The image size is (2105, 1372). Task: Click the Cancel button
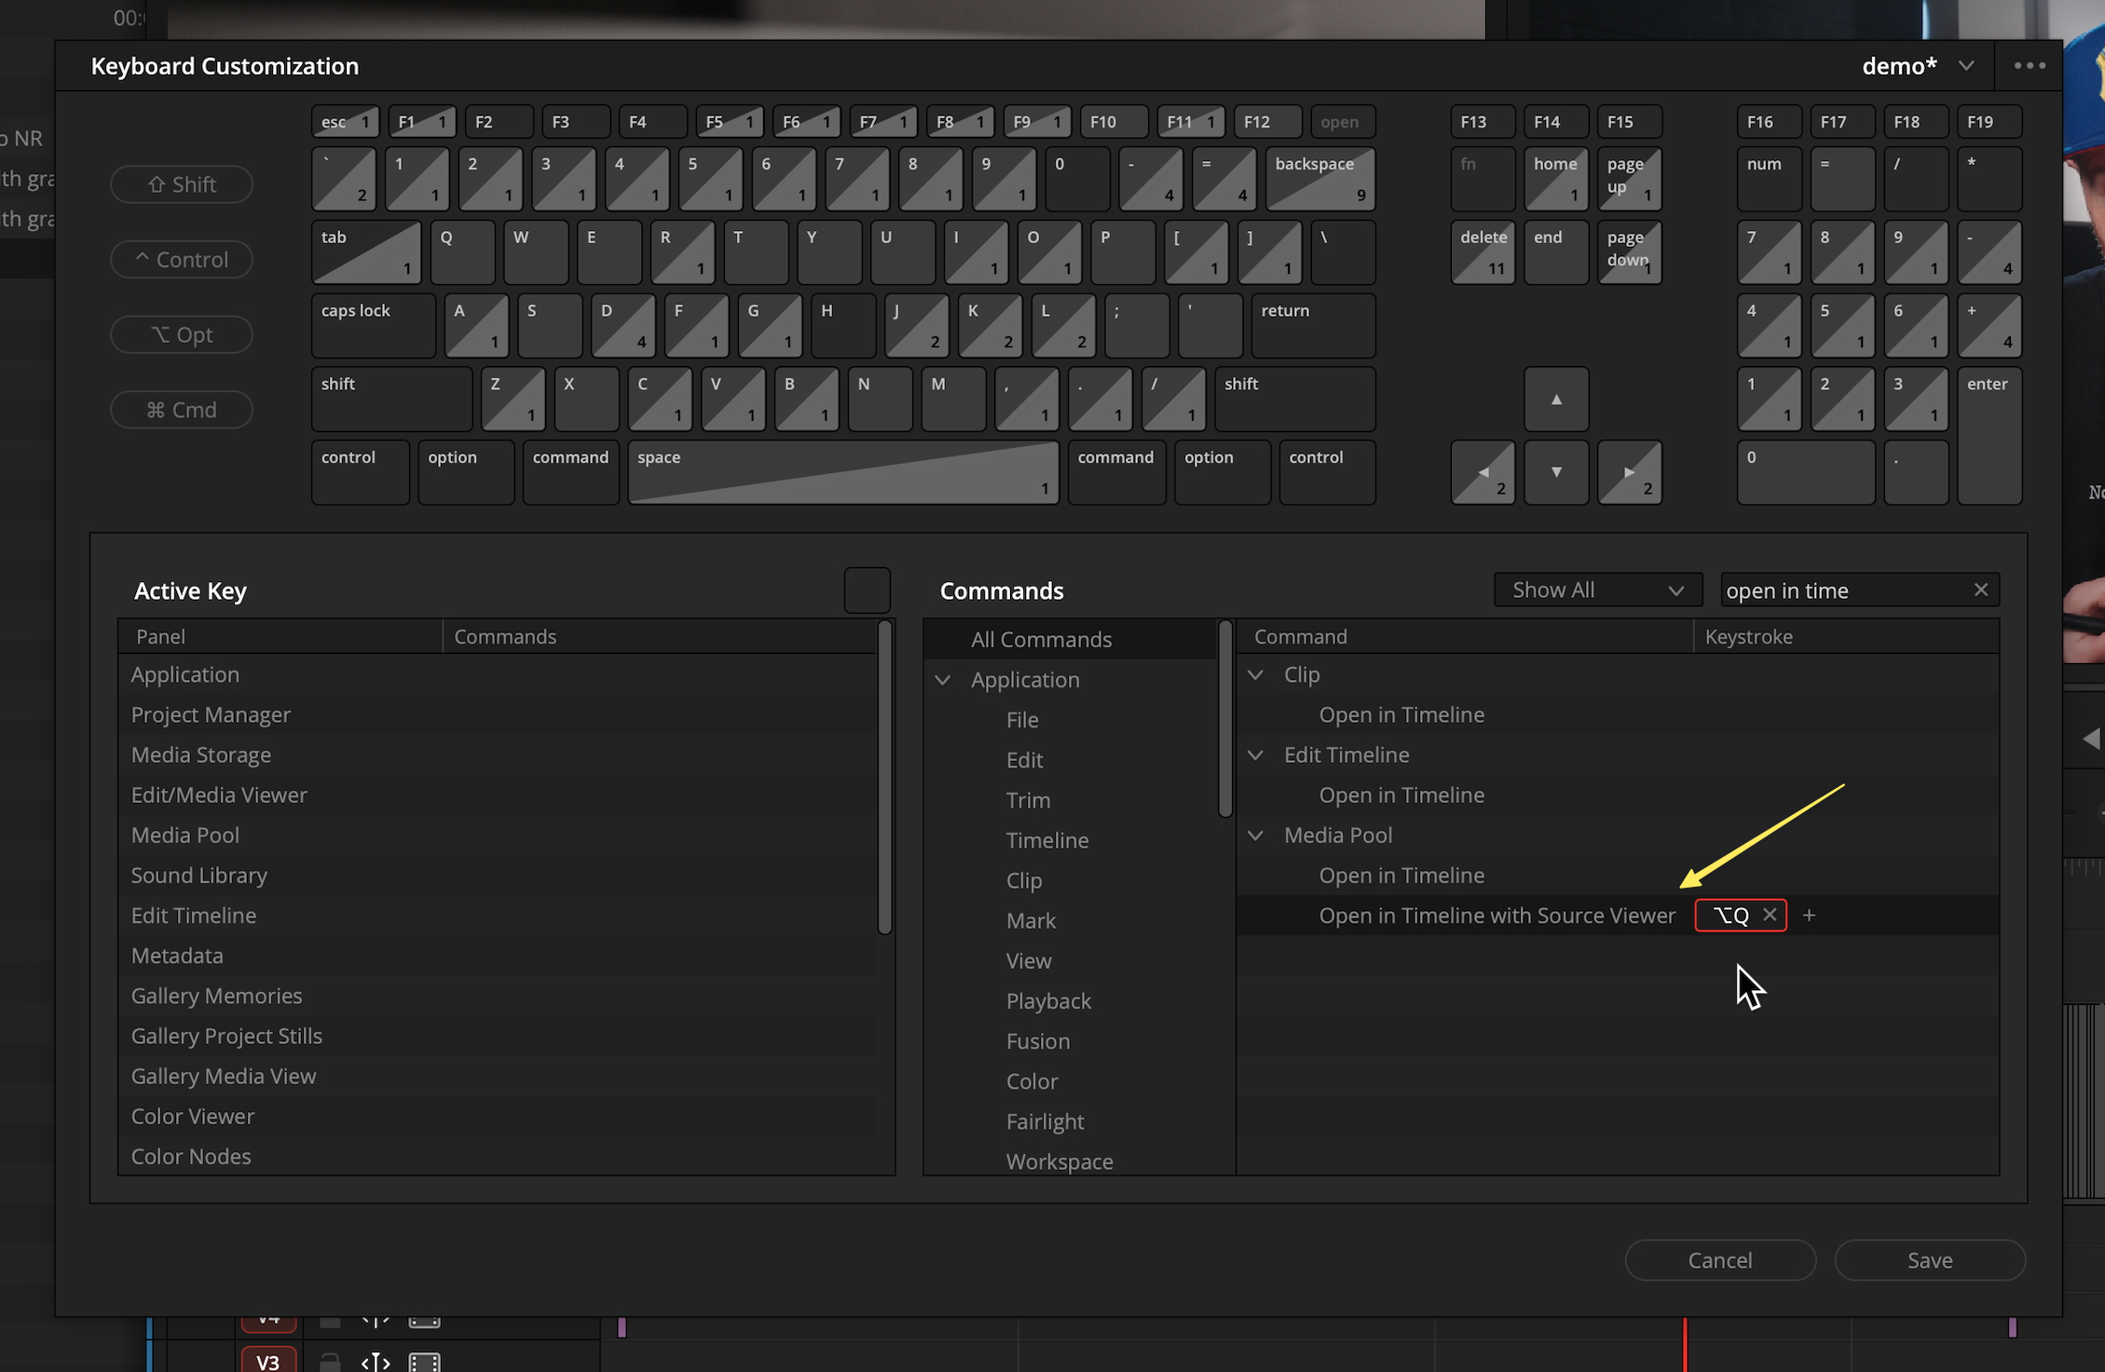point(1719,1260)
